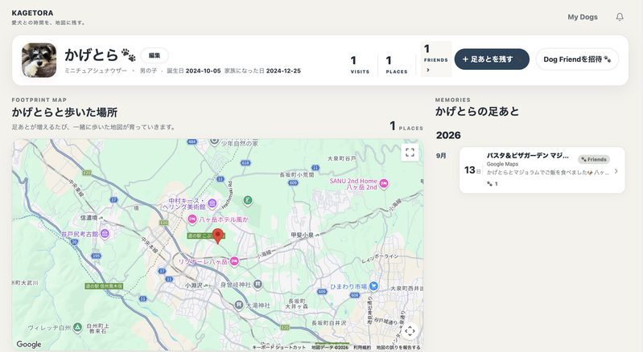Click 家族になった日 2024-12-25 text

click(262, 71)
